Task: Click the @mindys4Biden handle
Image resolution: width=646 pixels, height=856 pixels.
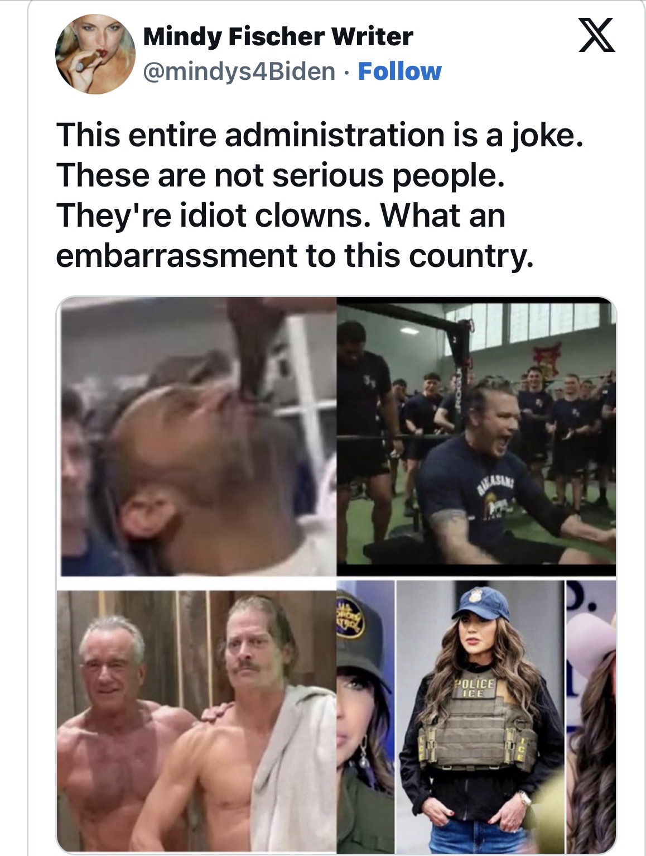Action: pyautogui.click(x=239, y=71)
